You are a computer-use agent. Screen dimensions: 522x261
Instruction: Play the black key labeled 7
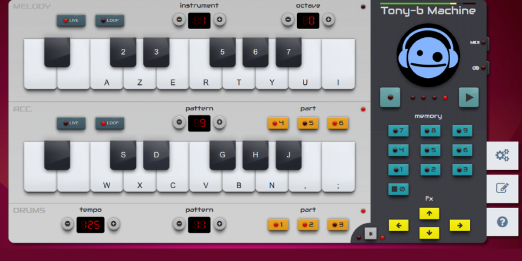click(289, 52)
